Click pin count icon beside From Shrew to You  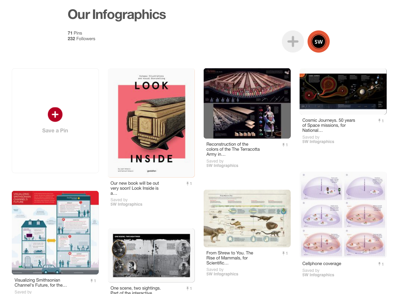[285, 253]
